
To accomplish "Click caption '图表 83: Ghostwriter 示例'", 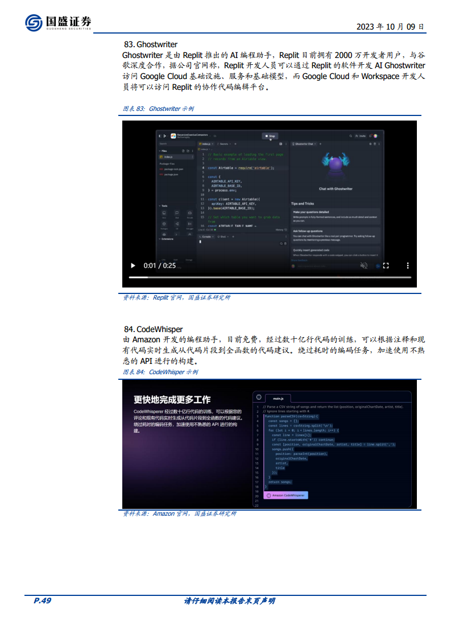I will 158,109.
